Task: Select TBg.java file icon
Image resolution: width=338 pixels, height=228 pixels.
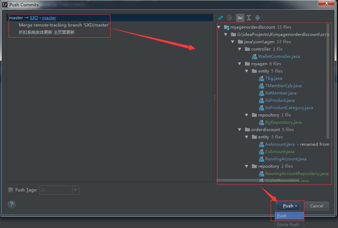Action: click(x=261, y=78)
